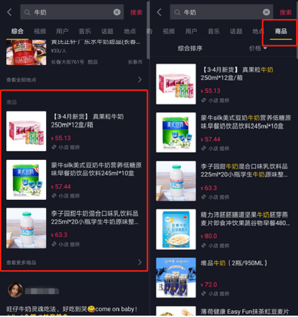
Task: Tap the red 搜索 button on right screen
Action: click(x=286, y=12)
